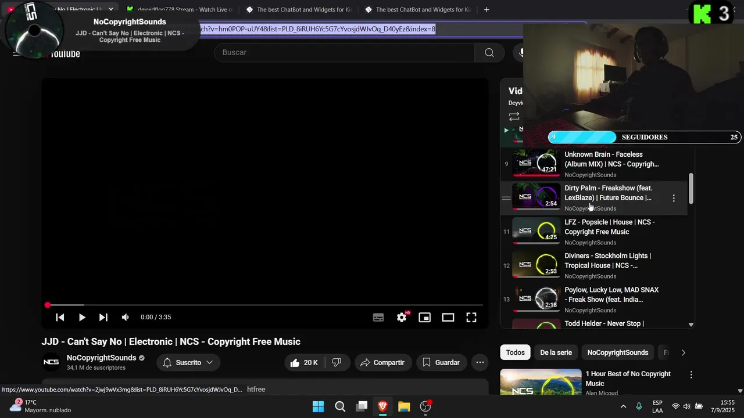Close the active YouTube browser tab
The image size is (744, 418).
tap(111, 9)
